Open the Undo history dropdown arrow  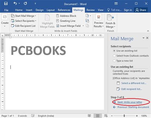19,4
